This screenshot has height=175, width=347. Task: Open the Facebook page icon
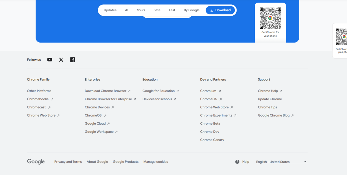[72, 60]
